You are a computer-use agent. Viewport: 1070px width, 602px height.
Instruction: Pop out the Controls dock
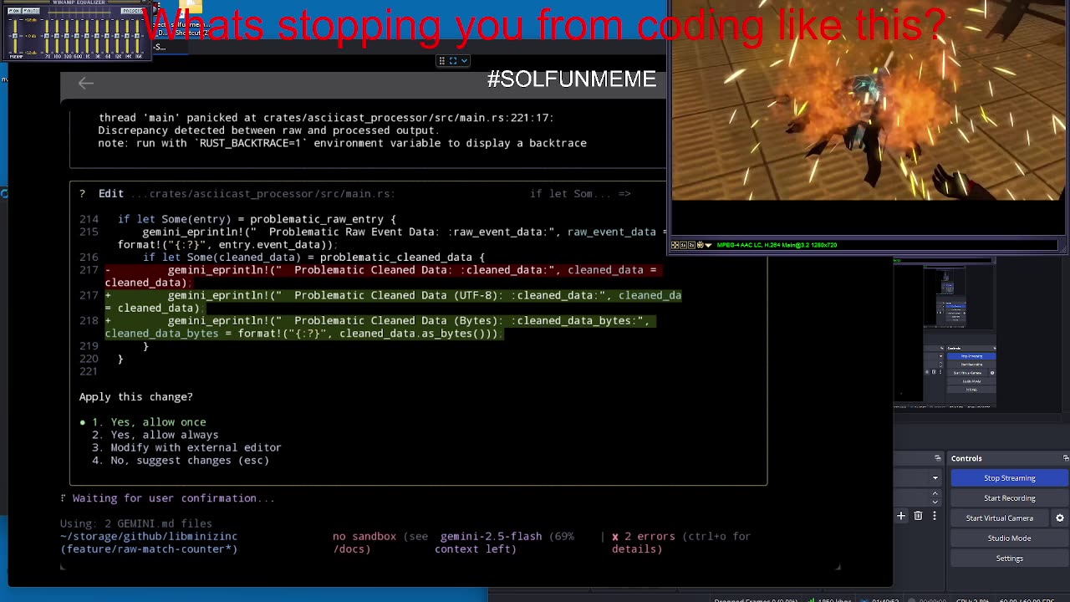pyautogui.click(x=1065, y=458)
